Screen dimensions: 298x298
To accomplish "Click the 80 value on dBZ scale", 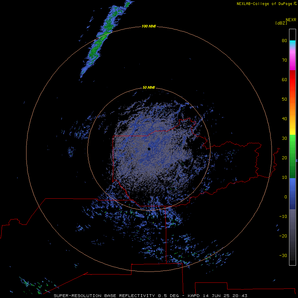I will pos(284,40).
